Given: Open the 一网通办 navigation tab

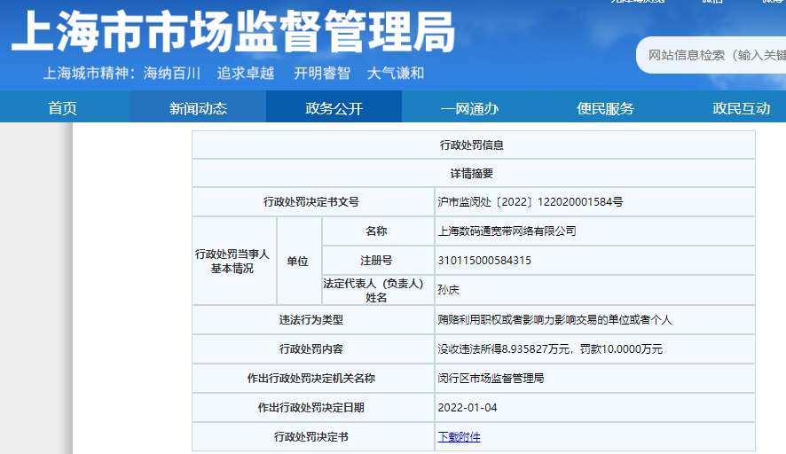Looking at the screenshot, I should [469, 108].
